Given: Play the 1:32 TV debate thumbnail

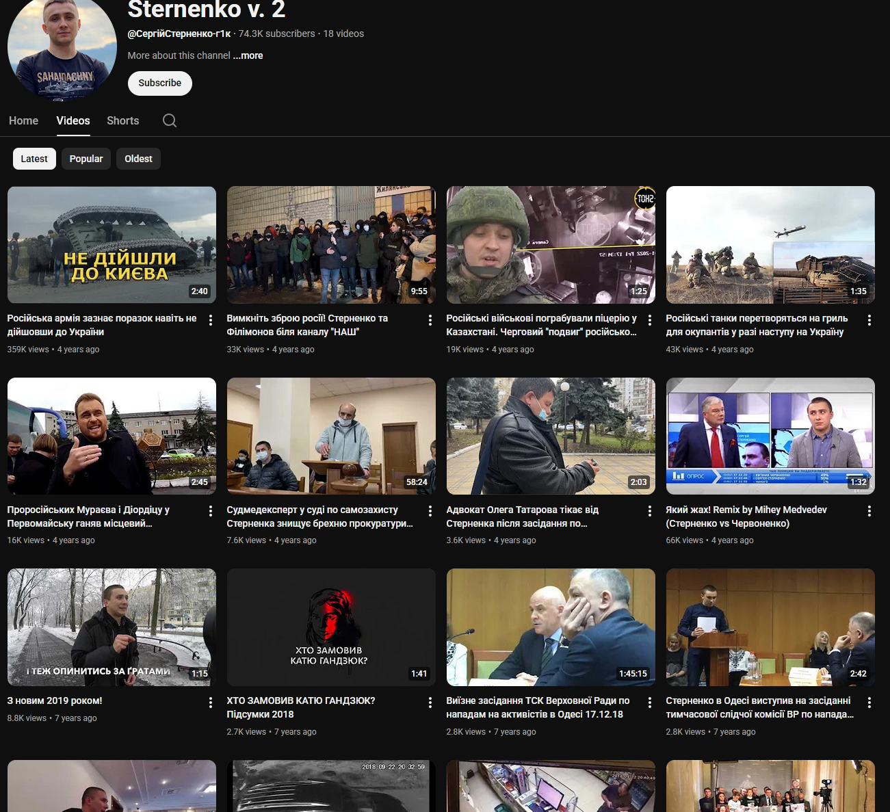Looking at the screenshot, I should [770, 436].
